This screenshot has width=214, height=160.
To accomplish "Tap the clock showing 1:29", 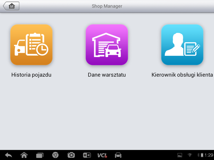I will point(209,155).
